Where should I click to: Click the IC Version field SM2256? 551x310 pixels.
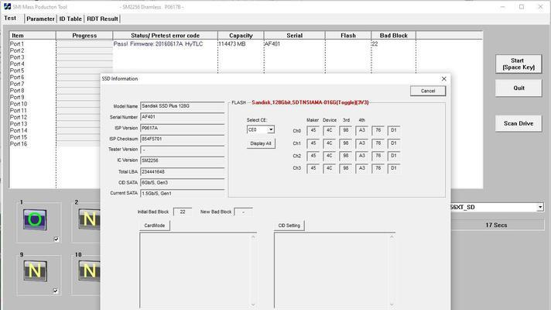coord(182,160)
